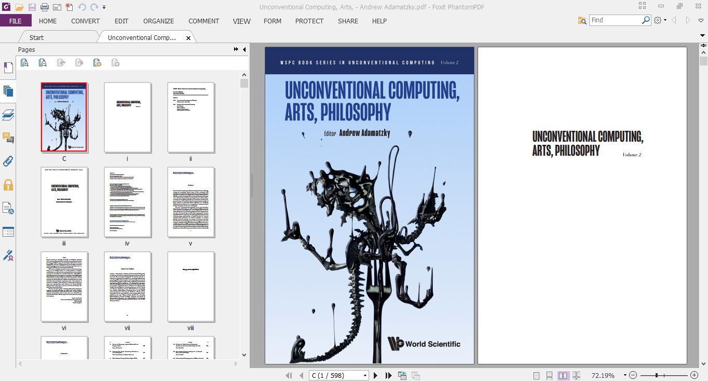This screenshot has width=708, height=381.
Task: Select page thumbnail labeled vii
Action: point(128,287)
